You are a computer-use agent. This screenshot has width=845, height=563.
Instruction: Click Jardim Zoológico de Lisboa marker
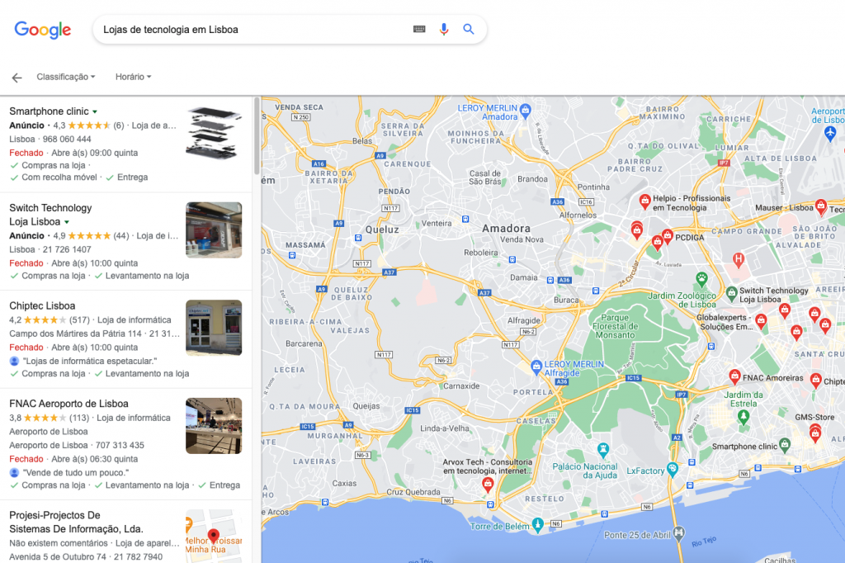701,279
